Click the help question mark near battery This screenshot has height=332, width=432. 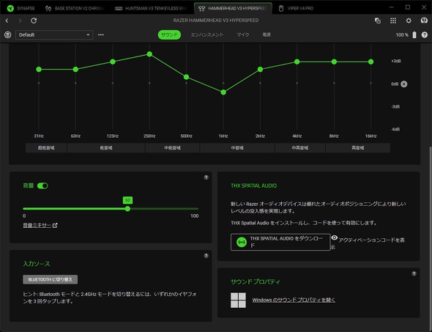coord(425,35)
